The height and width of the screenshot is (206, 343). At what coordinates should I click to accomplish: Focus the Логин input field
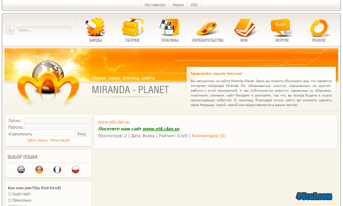click(57, 120)
